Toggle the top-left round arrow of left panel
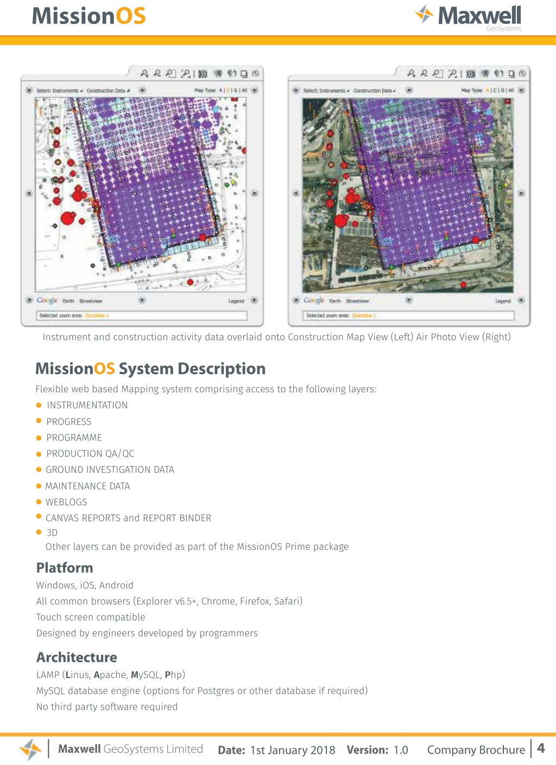 point(29,90)
